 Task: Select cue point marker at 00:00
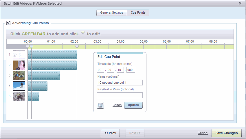(x=28, y=47)
